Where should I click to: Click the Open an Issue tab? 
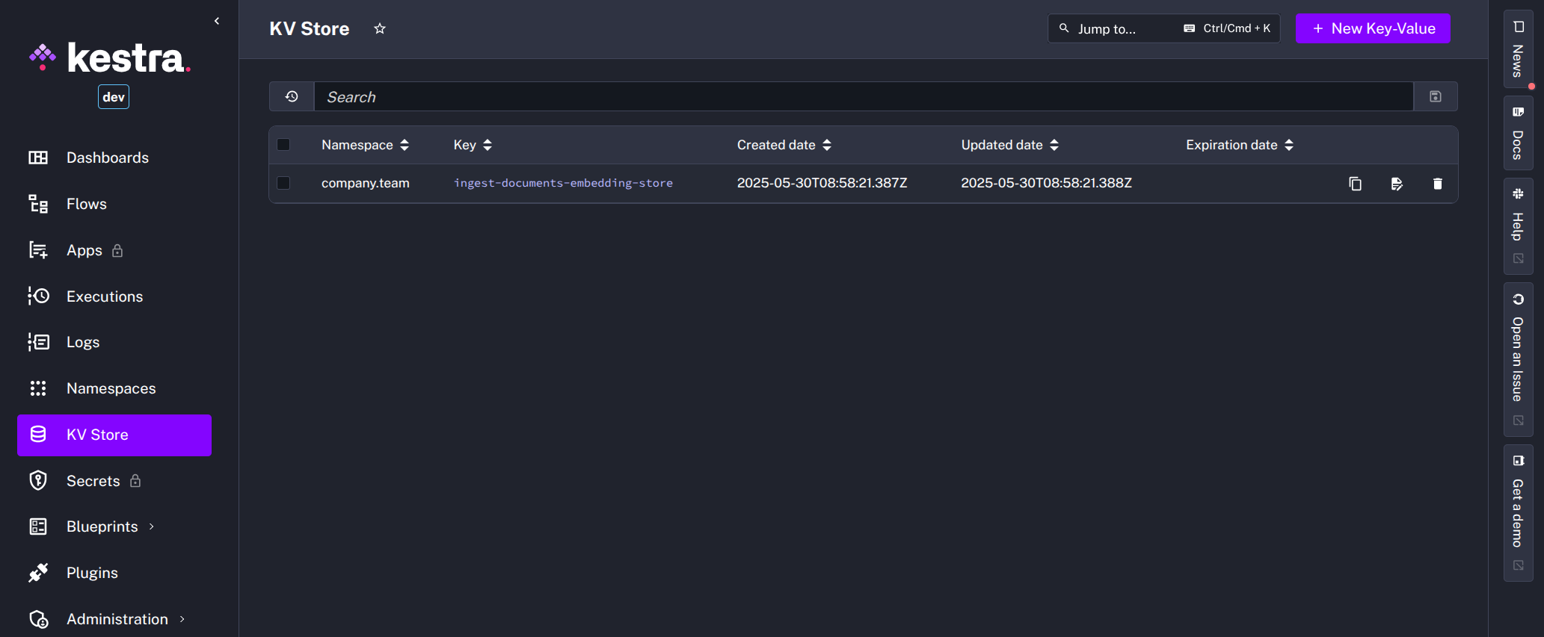(x=1518, y=359)
